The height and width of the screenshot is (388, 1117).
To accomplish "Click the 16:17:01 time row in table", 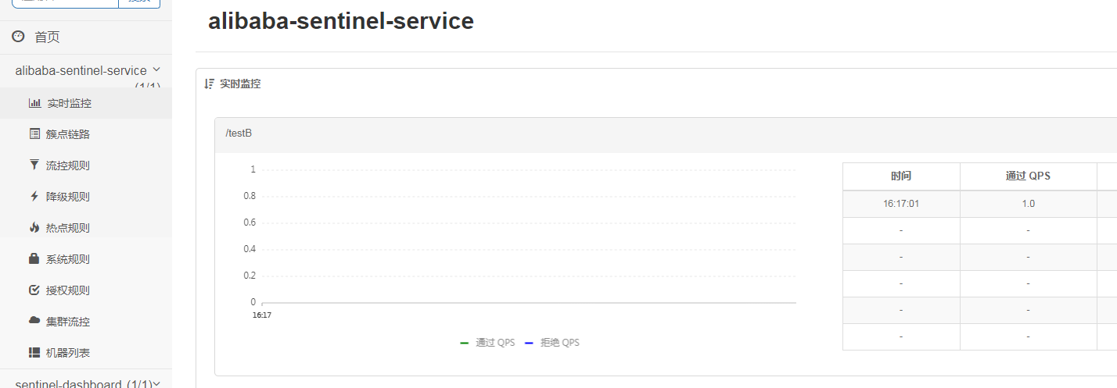I will tap(901, 204).
